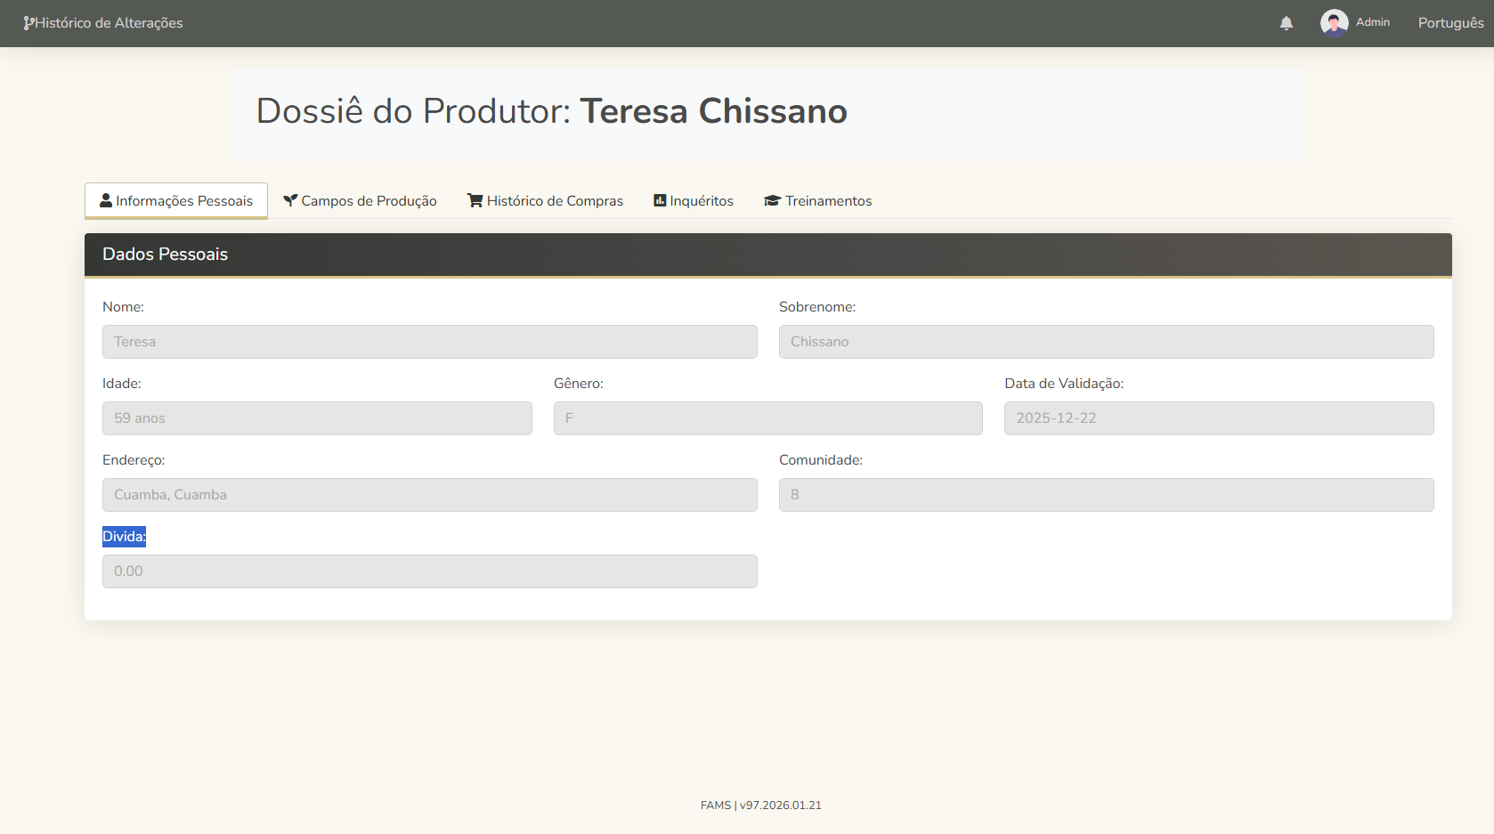The image size is (1494, 834).
Task: Switch to the Histórico de Compras tab
Action: (555, 201)
